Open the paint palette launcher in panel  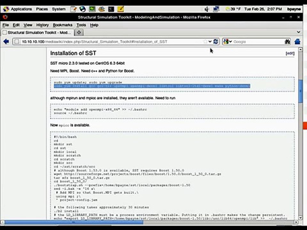tap(102, 9)
